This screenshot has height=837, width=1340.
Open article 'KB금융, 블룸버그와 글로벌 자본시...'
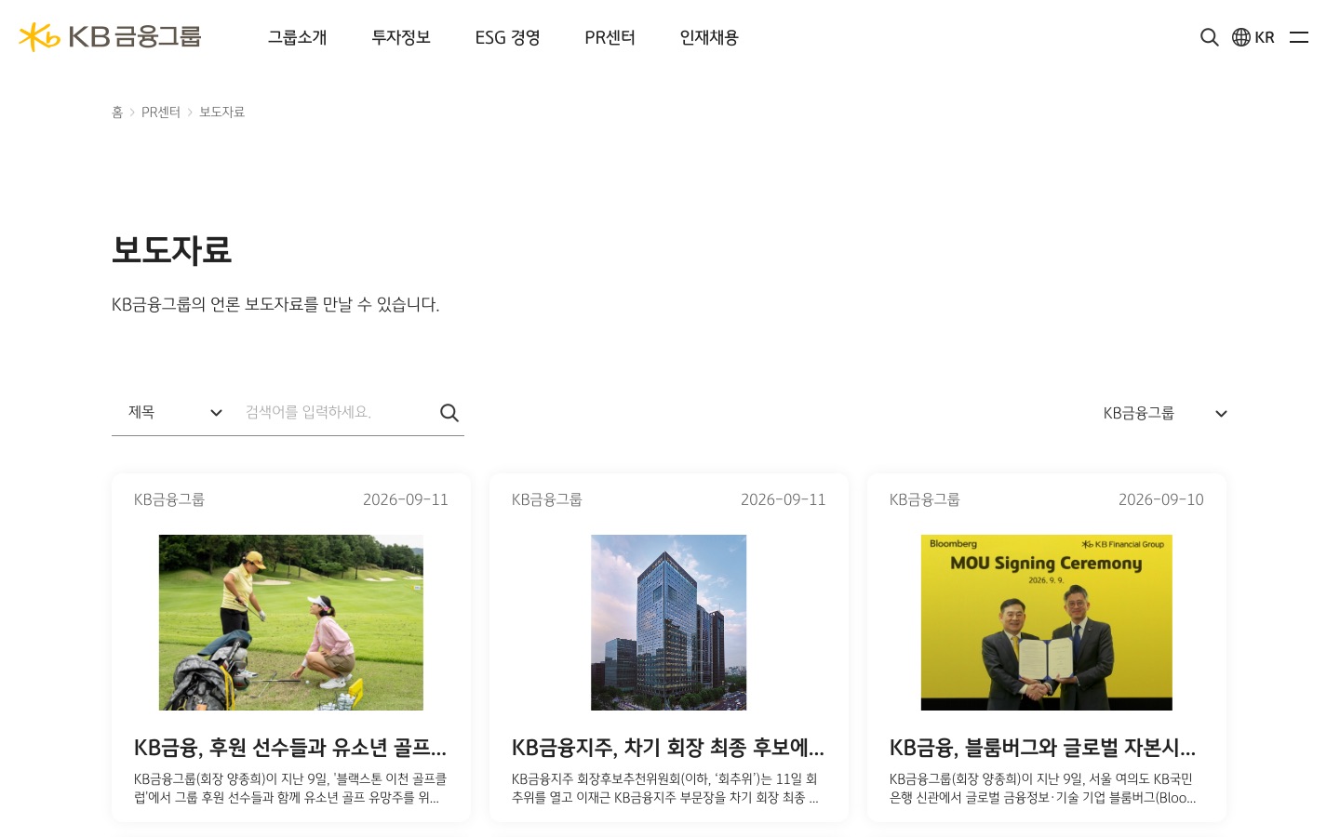point(1043,748)
